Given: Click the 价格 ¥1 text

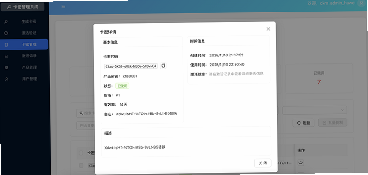Looking at the screenshot, I should (x=112, y=95).
